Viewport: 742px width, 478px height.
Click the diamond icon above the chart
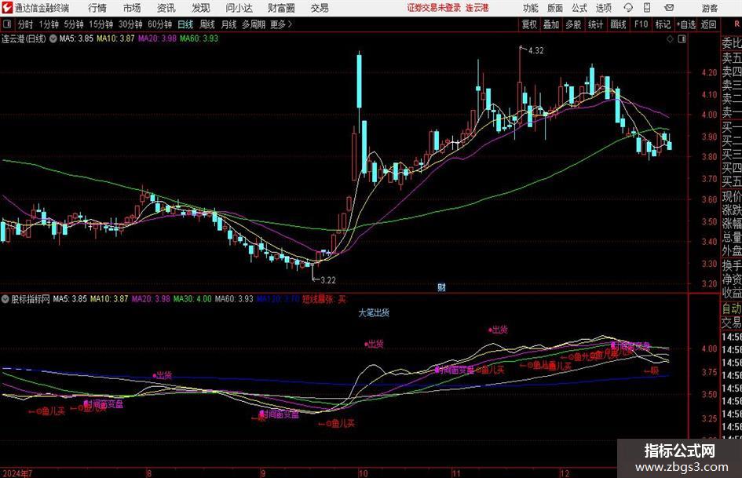670,38
